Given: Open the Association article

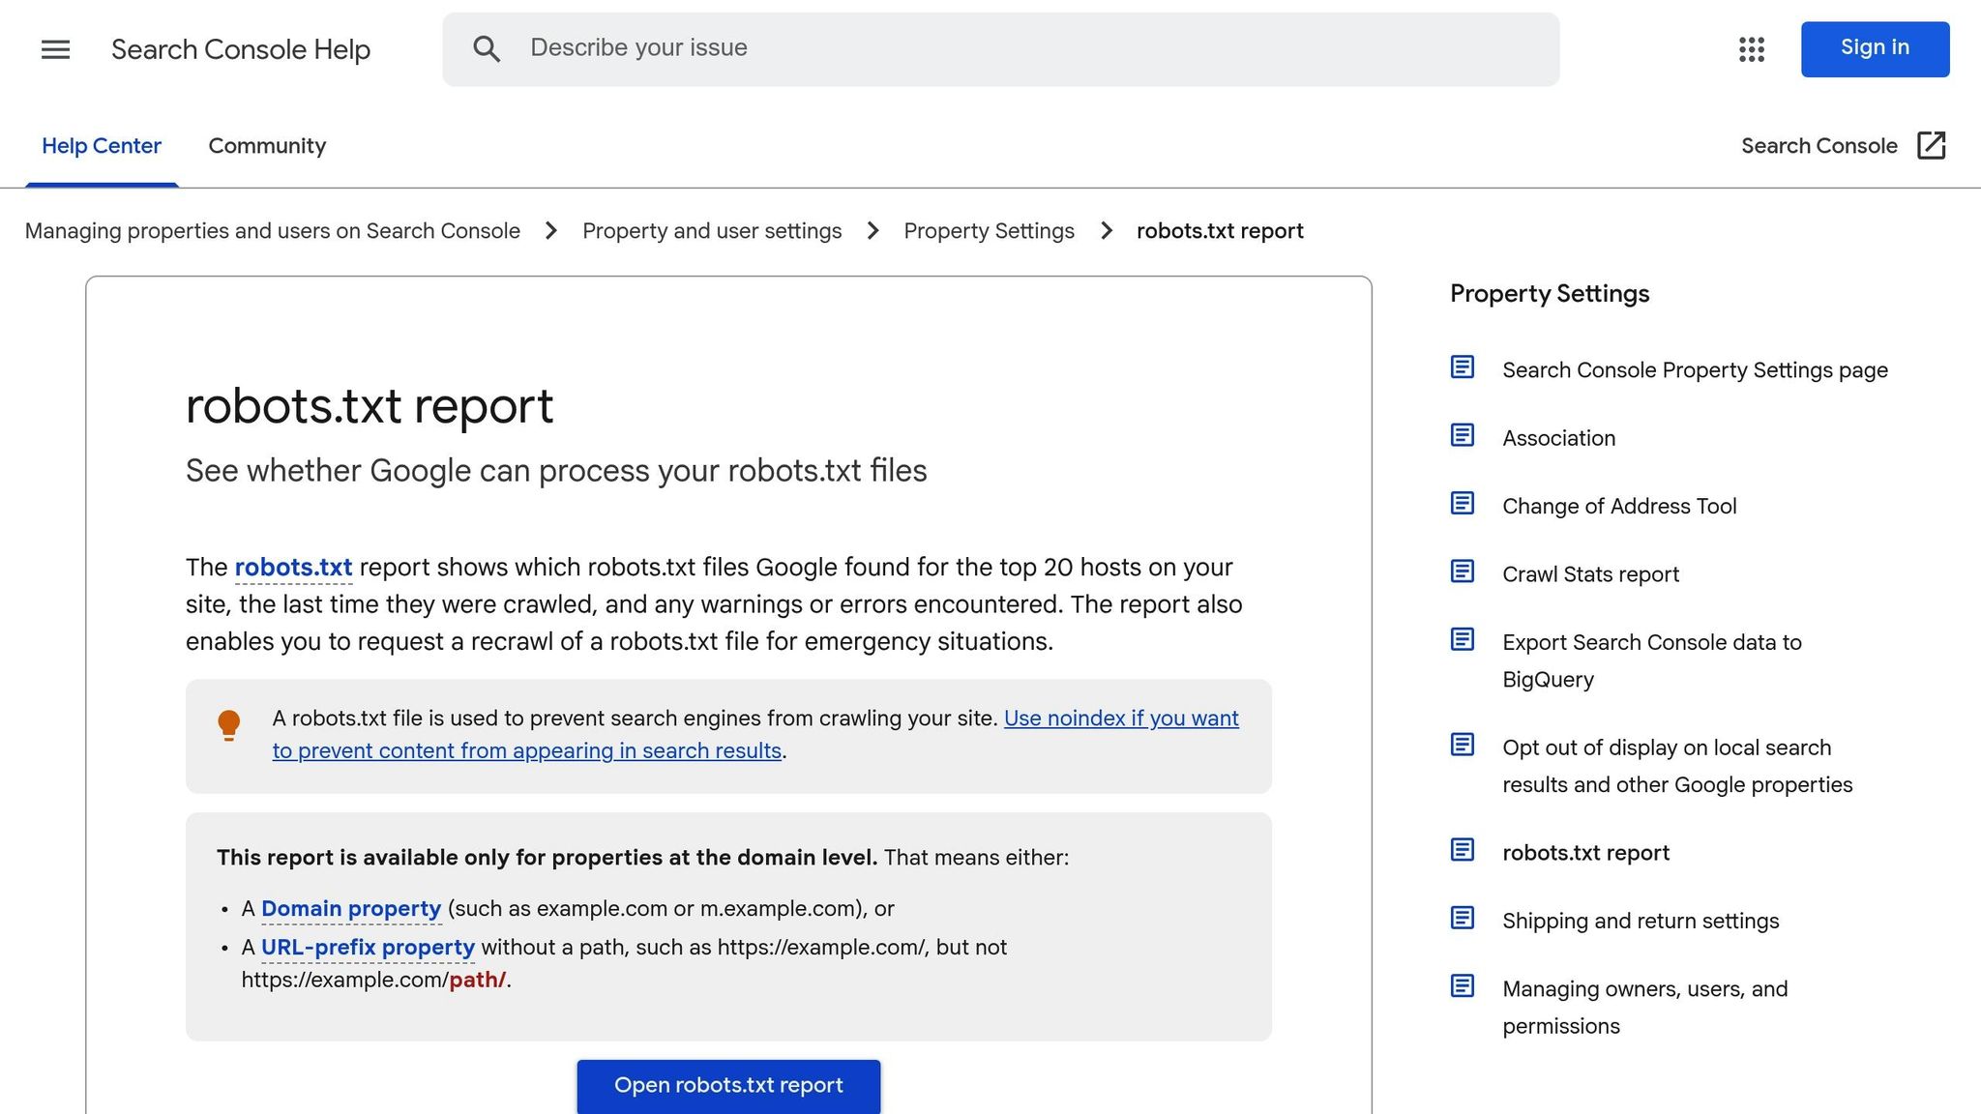Looking at the screenshot, I should (x=1558, y=438).
